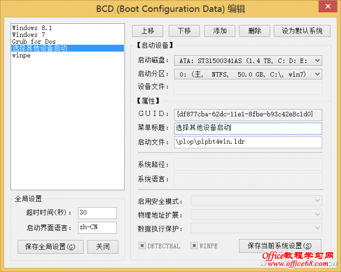Toggle the WINPE checkbox
The image size is (341, 272).
194,246
